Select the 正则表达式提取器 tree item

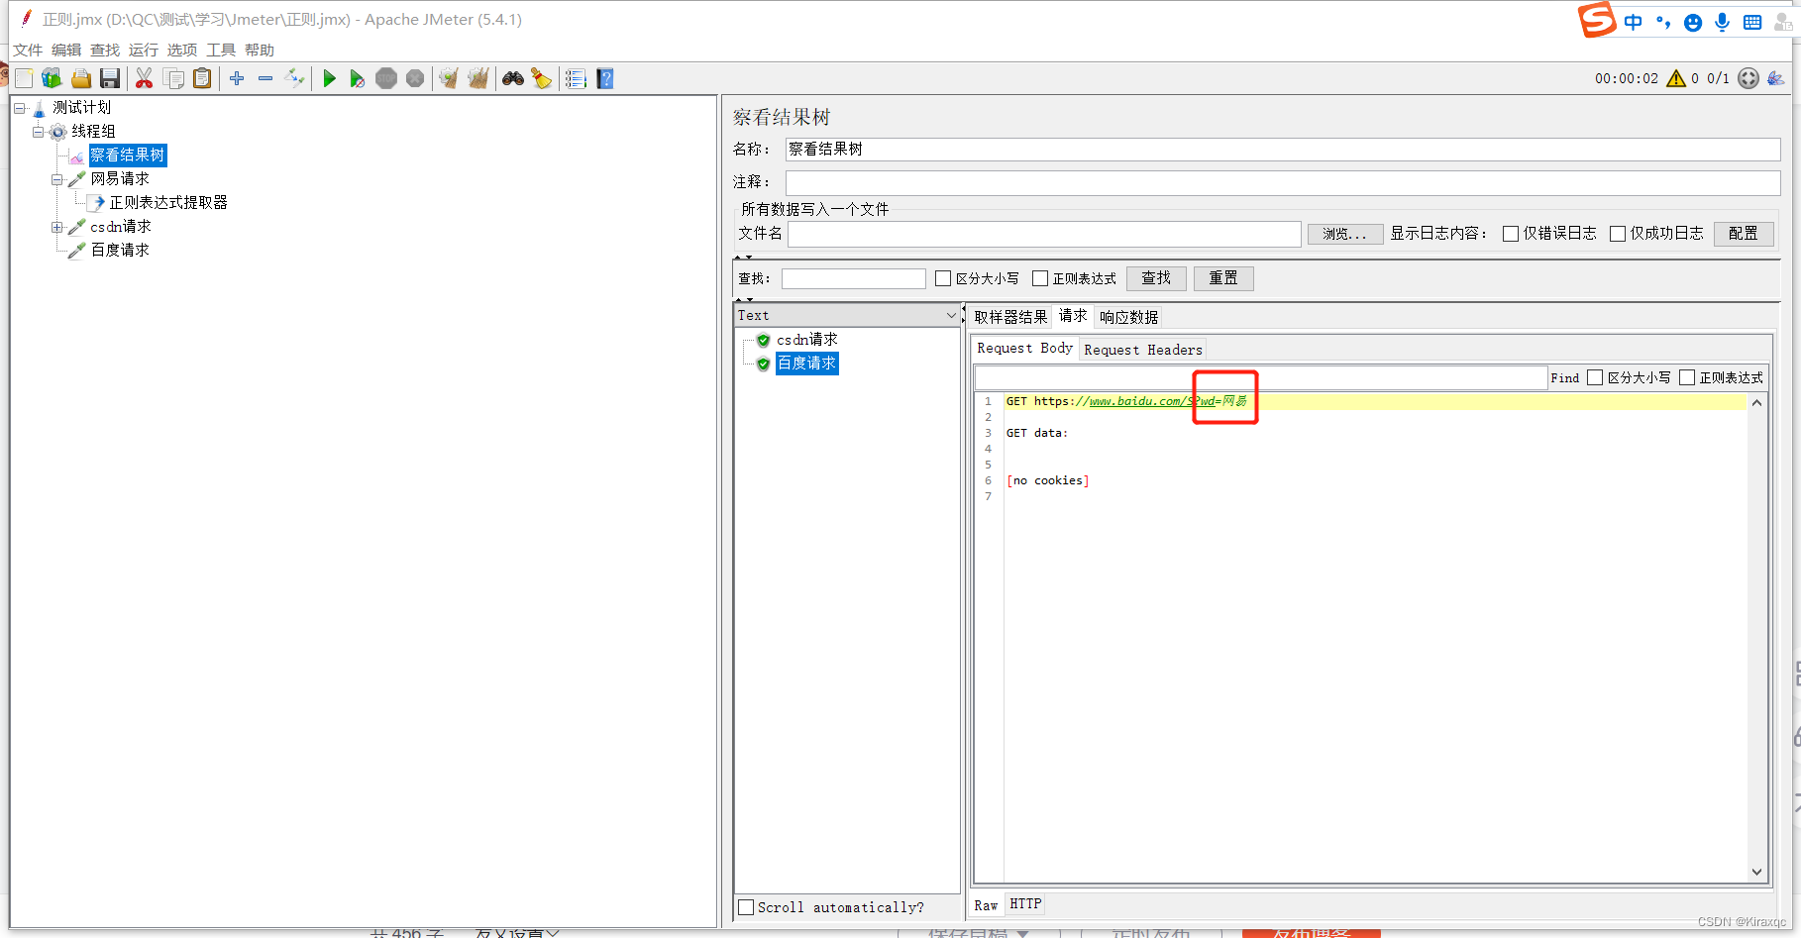[x=159, y=202]
